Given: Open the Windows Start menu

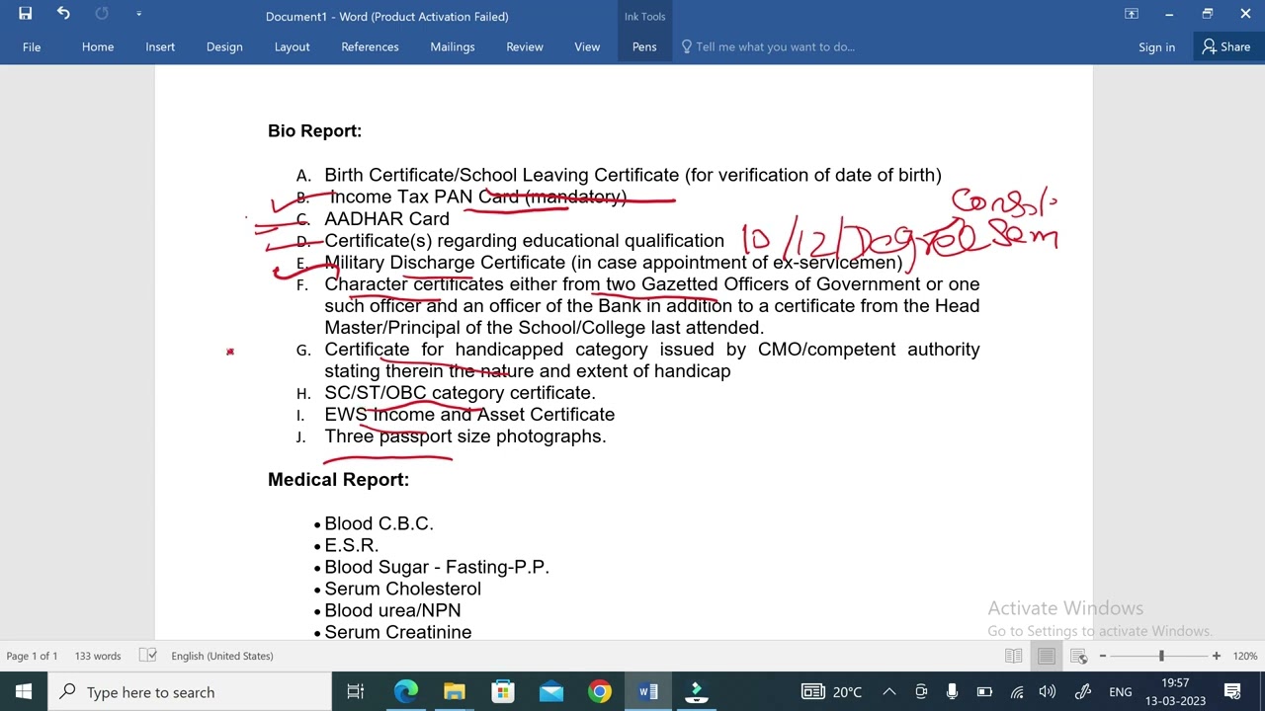Looking at the screenshot, I should 24,691.
